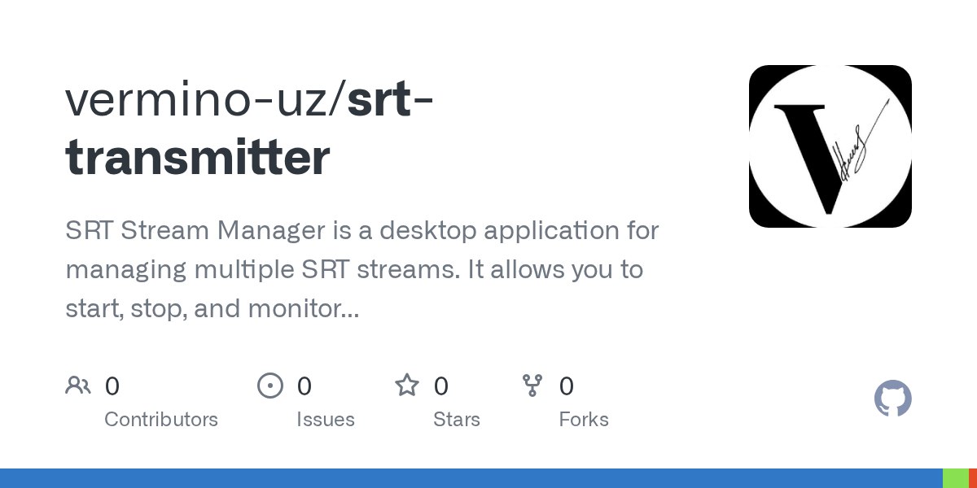Click the issues count number

pos(304,386)
